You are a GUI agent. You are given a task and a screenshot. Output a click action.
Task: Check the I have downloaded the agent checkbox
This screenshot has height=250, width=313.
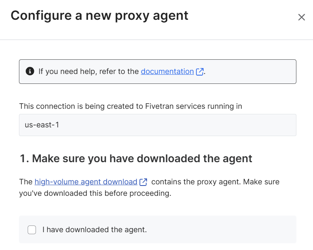pos(32,229)
